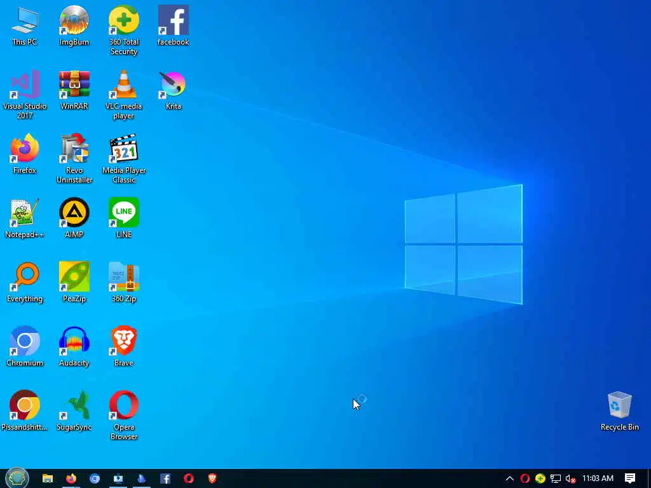This screenshot has width=651, height=488.
Task: Select the This PC desktop icon
Action: coord(25,26)
